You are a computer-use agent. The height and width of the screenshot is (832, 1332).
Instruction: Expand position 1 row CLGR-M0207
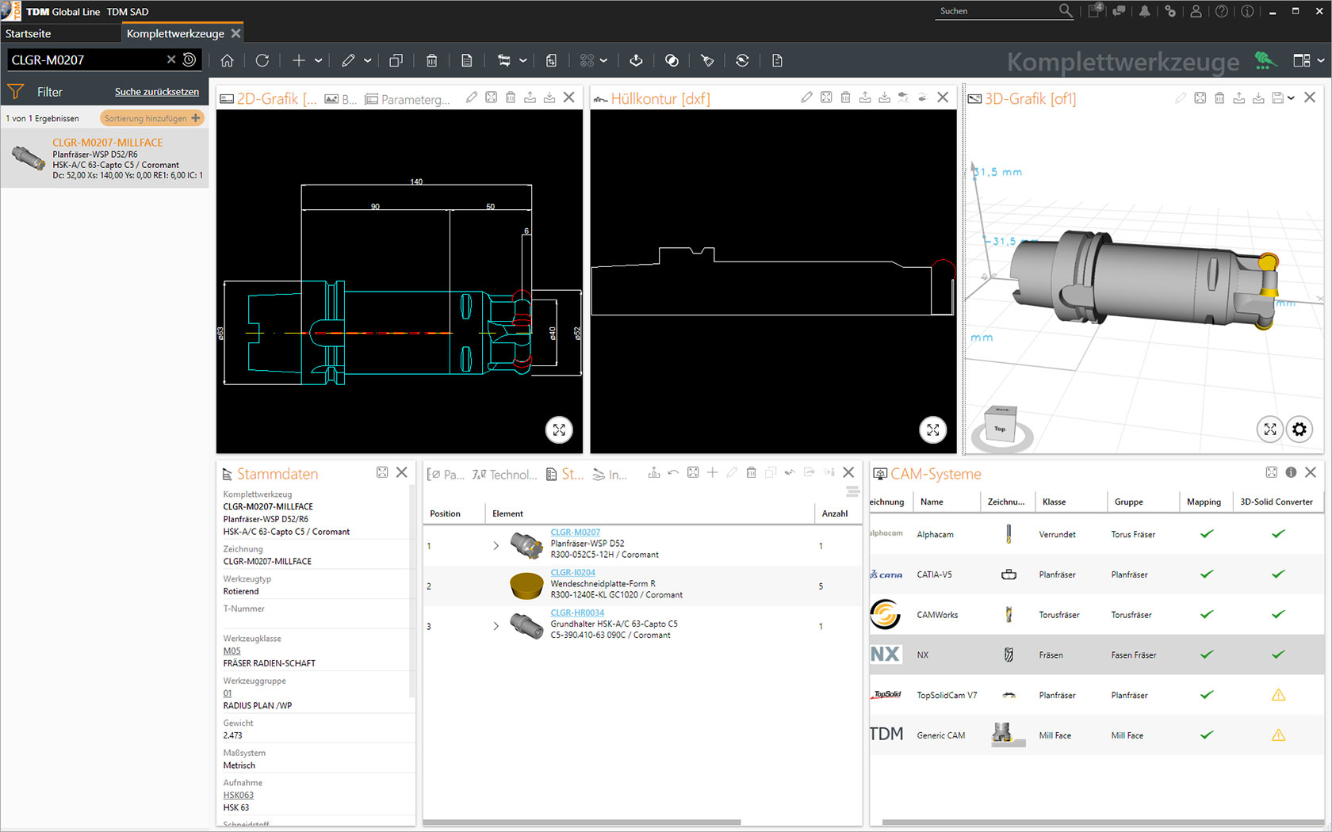pos(496,546)
